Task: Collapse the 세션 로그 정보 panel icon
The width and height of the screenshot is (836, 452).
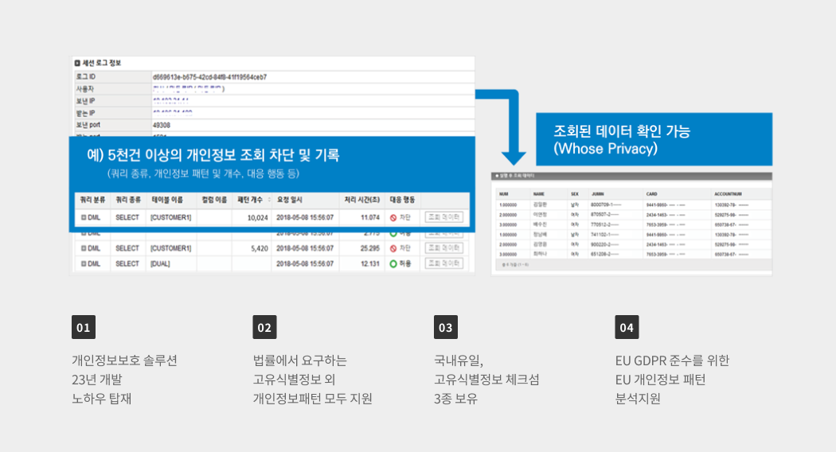Action: coord(77,63)
